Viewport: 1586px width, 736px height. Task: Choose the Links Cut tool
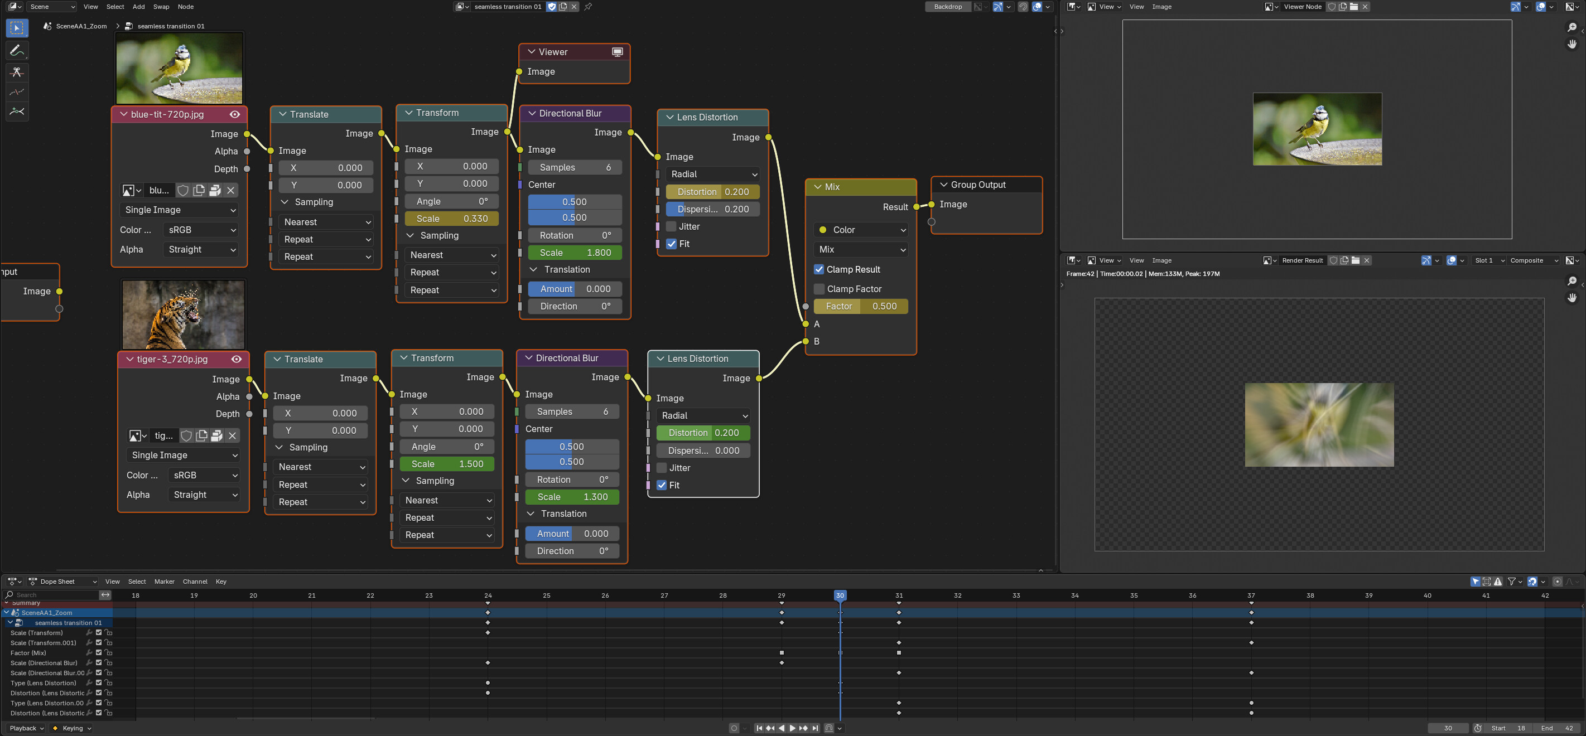tap(17, 72)
